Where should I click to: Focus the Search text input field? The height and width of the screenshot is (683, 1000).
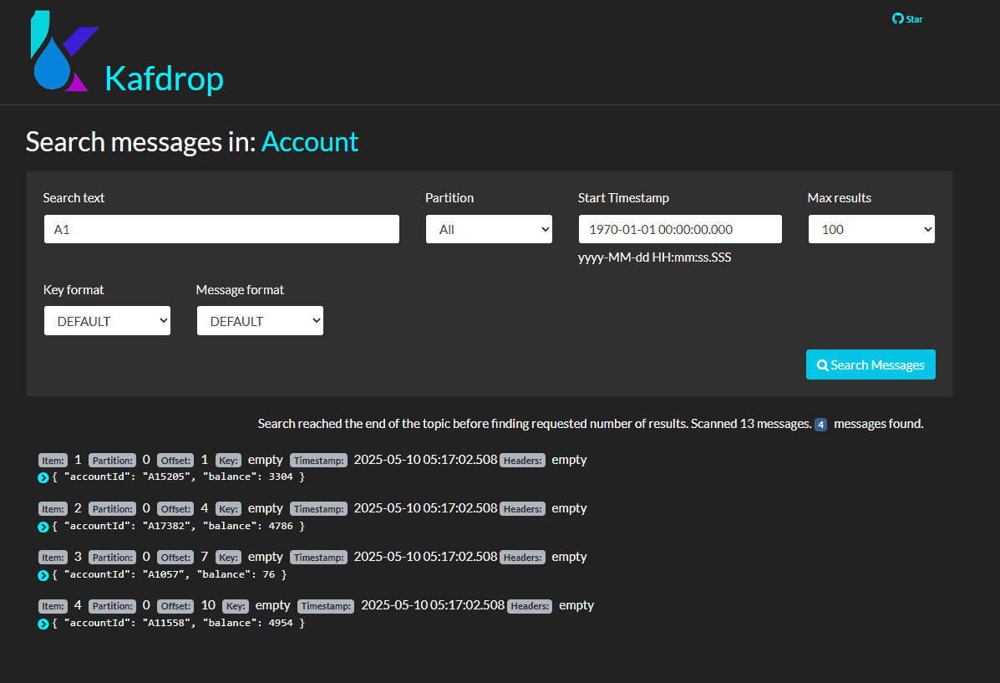tap(221, 229)
